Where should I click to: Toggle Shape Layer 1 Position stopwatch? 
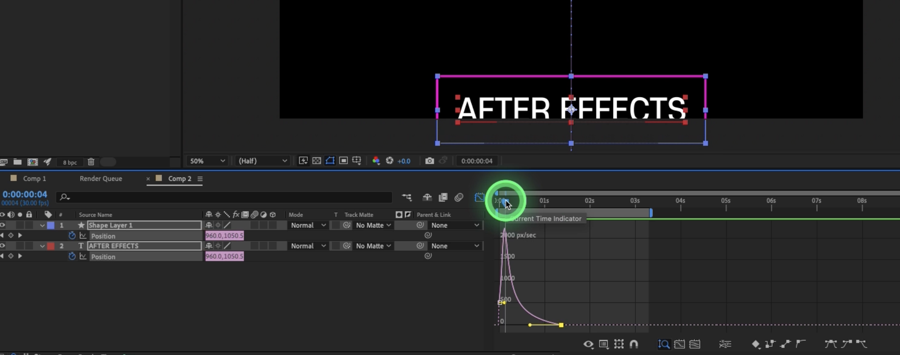pos(72,235)
